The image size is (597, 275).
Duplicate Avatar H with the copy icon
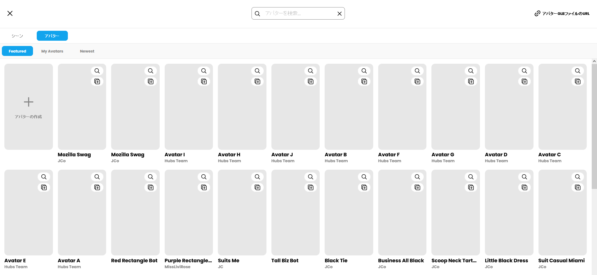tap(257, 81)
